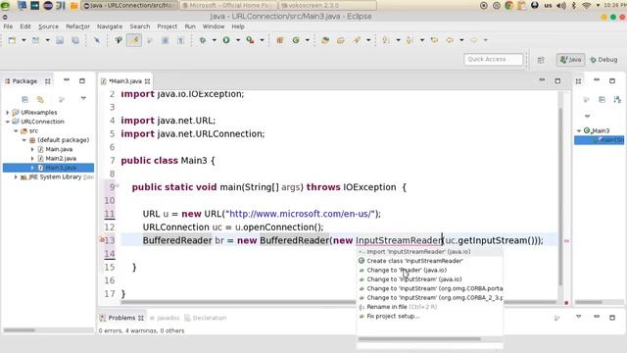Click the Run Last Tool icon
The image size is (627, 353).
(251, 40)
